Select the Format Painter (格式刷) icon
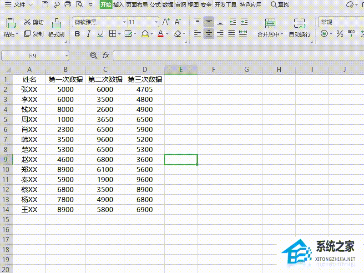This screenshot has width=364, height=273. (56, 23)
